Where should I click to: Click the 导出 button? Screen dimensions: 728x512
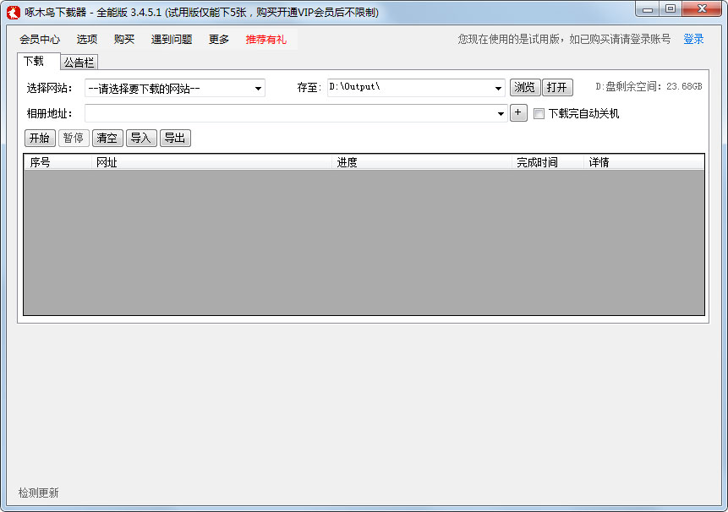(175, 138)
